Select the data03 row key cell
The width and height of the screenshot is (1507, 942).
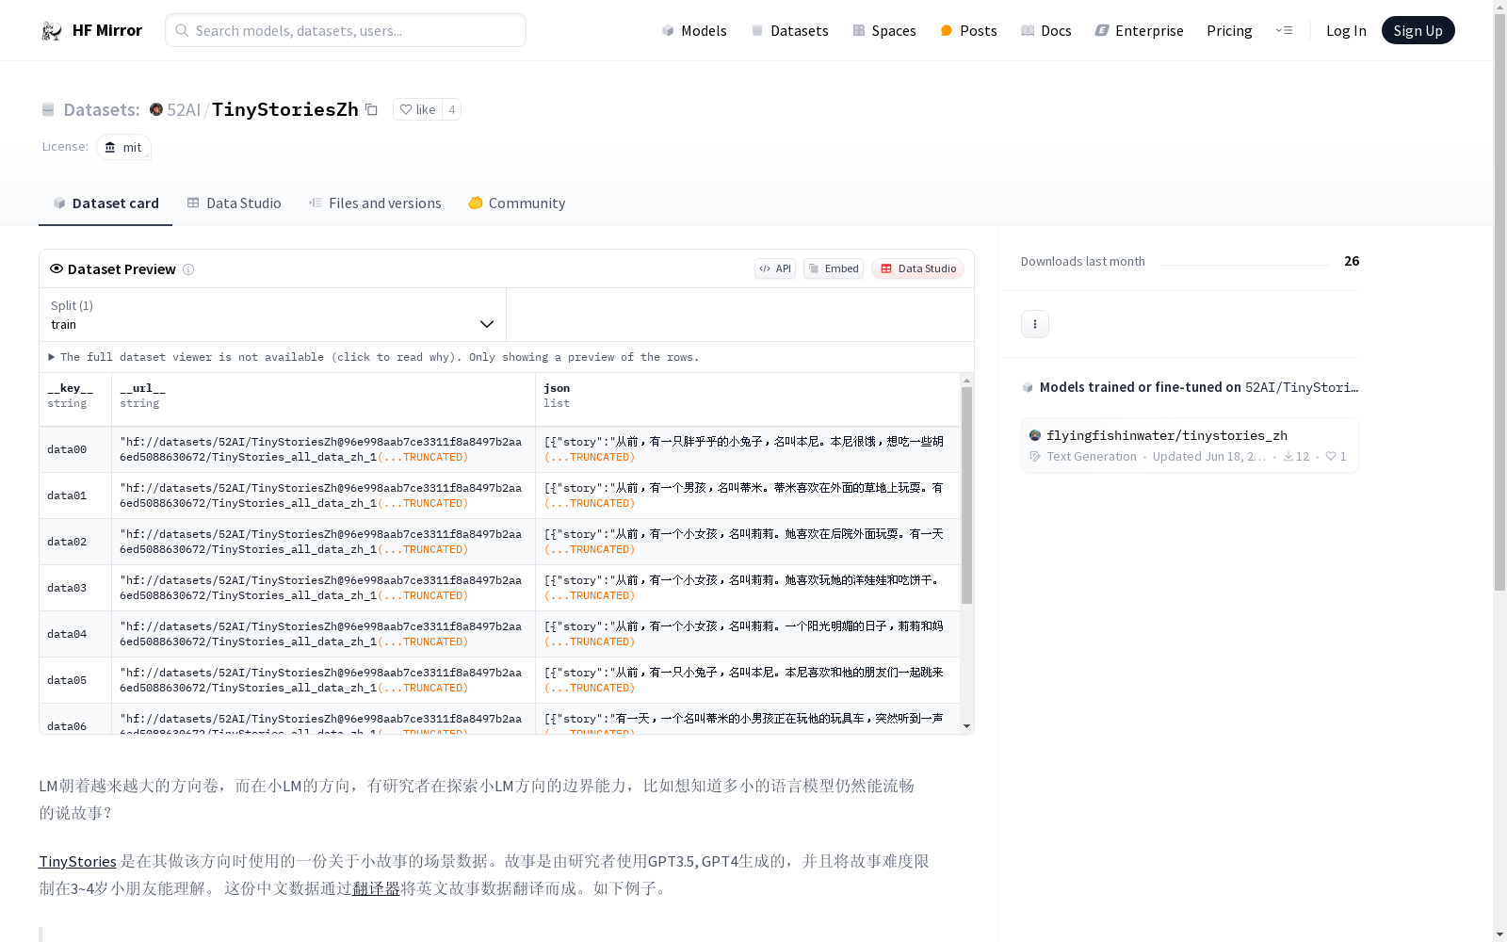click(75, 588)
